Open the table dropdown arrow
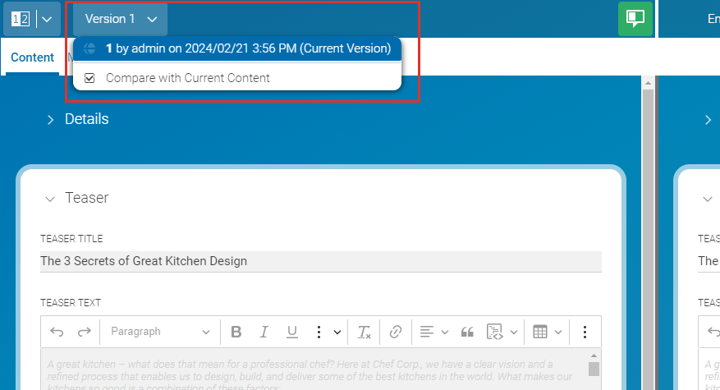The image size is (720, 390). (x=558, y=333)
